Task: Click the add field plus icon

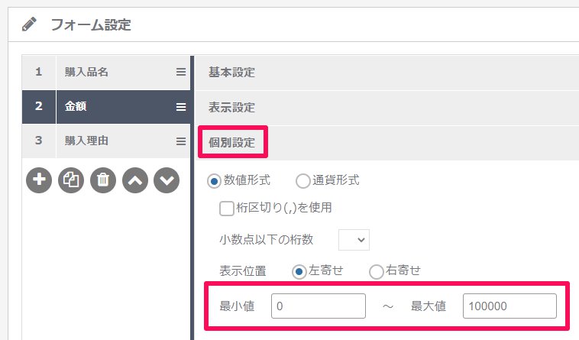Action: tap(39, 180)
